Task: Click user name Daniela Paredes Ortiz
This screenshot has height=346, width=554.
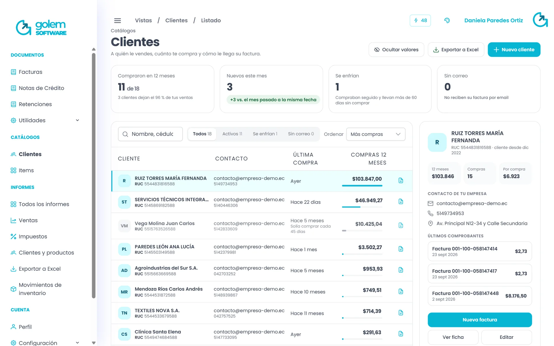Action: tap(493, 20)
